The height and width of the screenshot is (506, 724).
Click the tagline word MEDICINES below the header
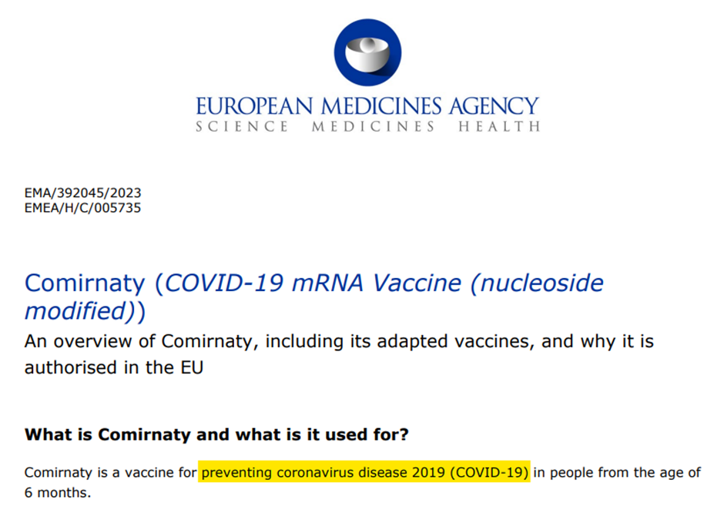pyautogui.click(x=374, y=126)
